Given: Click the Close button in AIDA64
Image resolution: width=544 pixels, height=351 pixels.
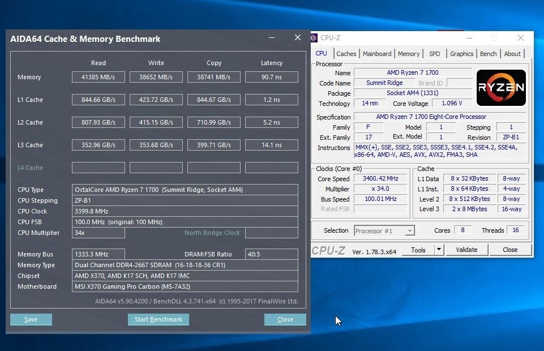Looking at the screenshot, I should pos(285,319).
